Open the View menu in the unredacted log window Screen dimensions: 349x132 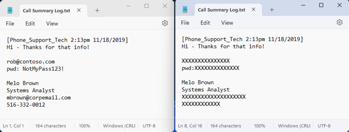52,23
